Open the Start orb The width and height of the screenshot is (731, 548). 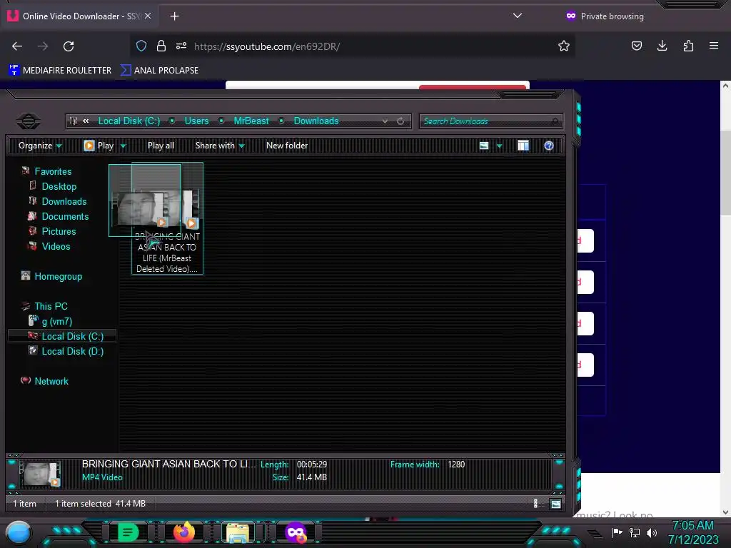(18, 532)
